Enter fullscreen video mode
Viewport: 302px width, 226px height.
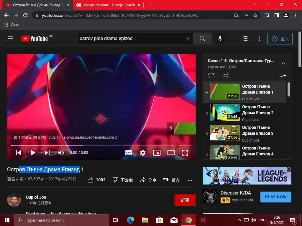click(185, 153)
